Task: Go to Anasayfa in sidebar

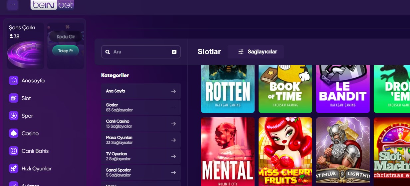Action: click(33, 81)
